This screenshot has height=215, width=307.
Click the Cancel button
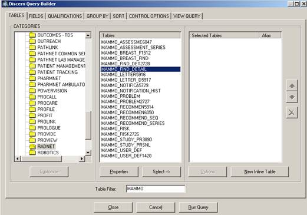tap(156, 207)
